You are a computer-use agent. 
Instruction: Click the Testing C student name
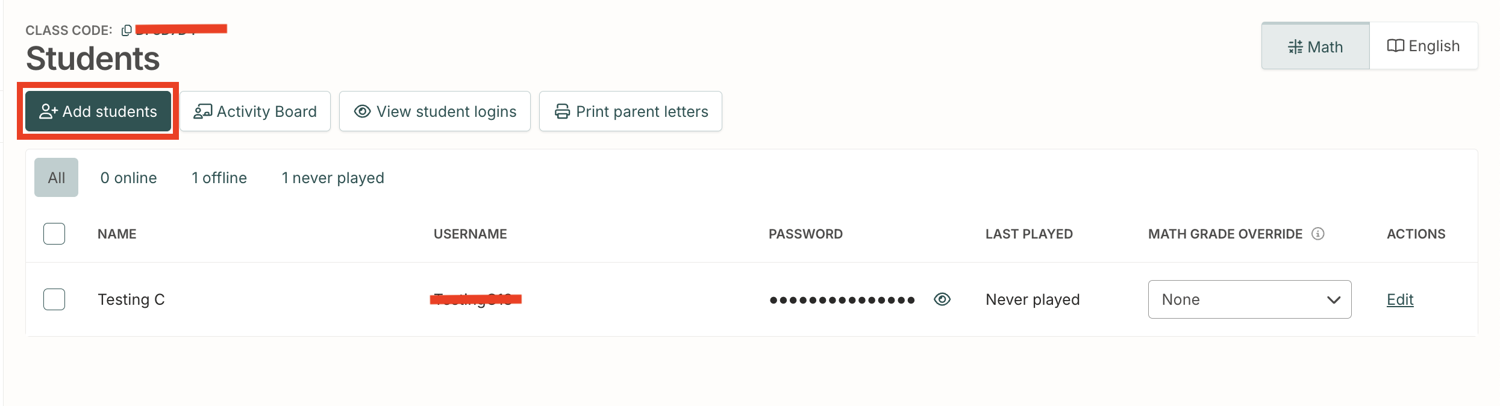tap(131, 299)
